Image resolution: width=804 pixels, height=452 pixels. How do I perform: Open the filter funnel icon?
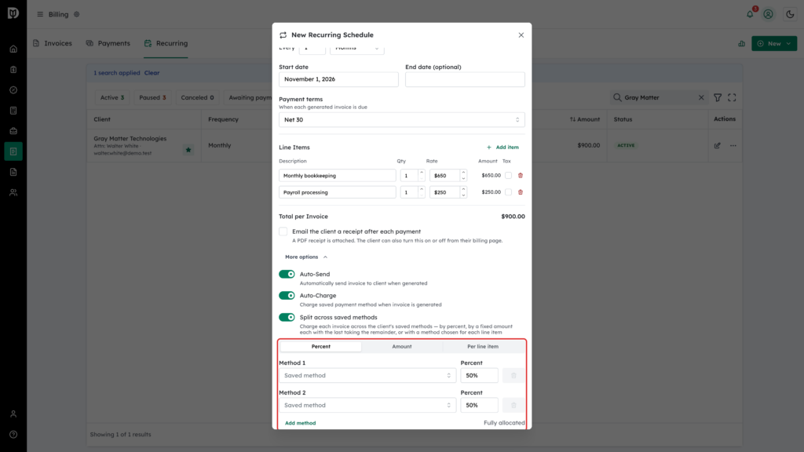click(x=718, y=97)
